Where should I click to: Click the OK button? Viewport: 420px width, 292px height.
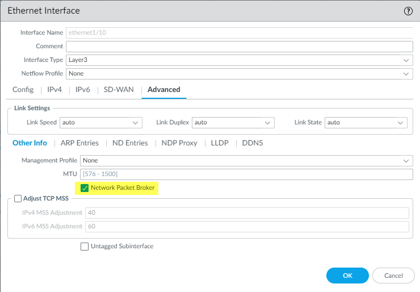point(347,276)
